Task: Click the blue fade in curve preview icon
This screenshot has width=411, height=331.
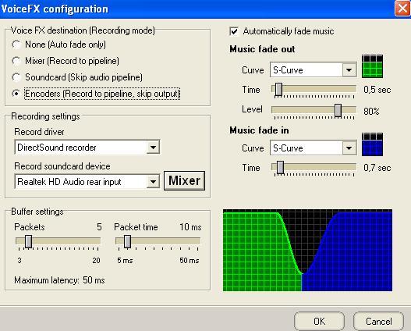Action: [x=372, y=144]
